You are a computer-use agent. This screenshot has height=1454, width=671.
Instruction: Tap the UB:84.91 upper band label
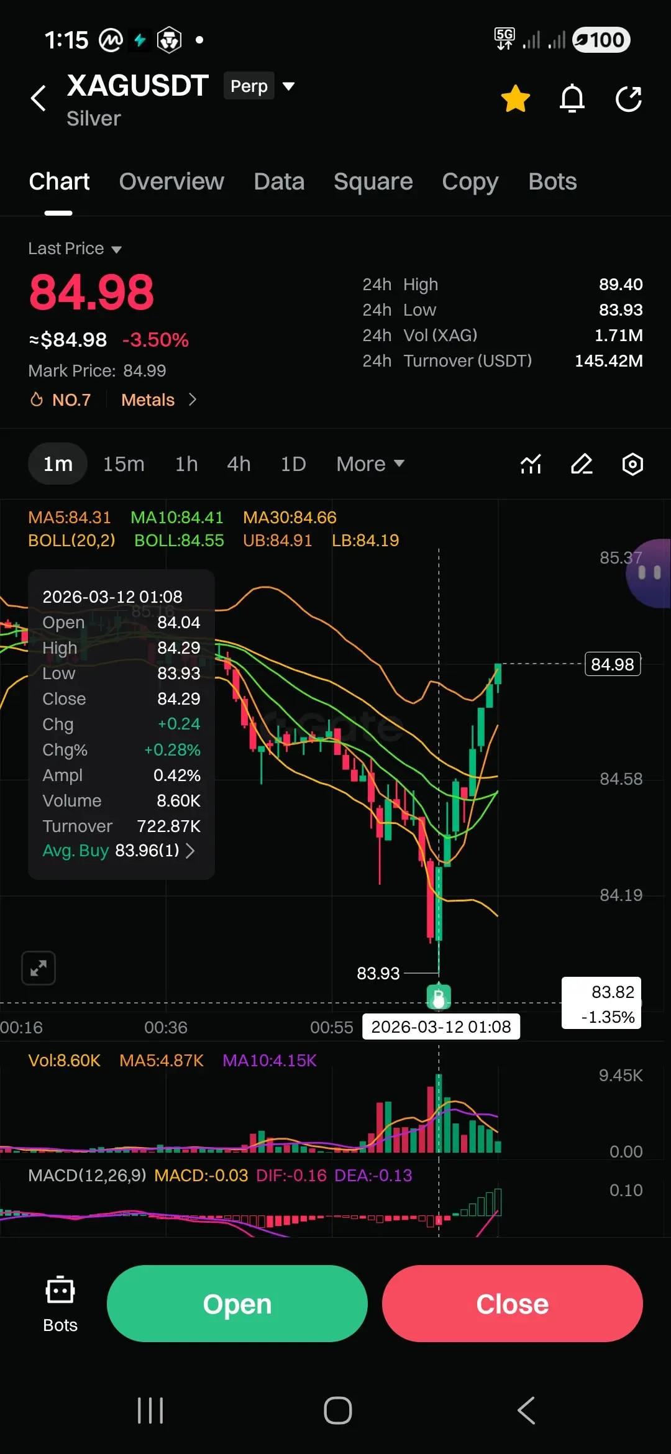point(277,540)
